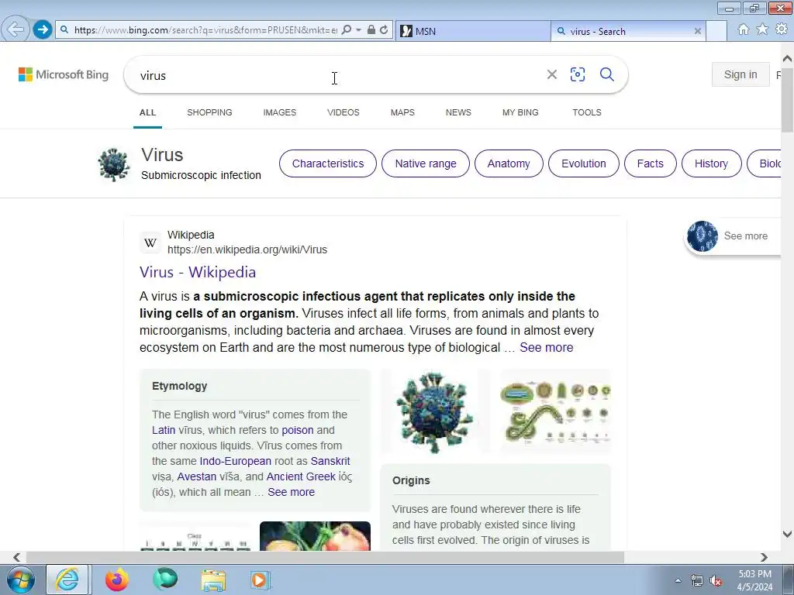The width and height of the screenshot is (794, 595).
Task: Open the Virus - Wikipedia result
Action: pos(198,272)
